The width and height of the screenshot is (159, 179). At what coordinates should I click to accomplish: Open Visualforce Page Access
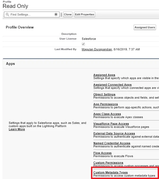click(x=111, y=124)
